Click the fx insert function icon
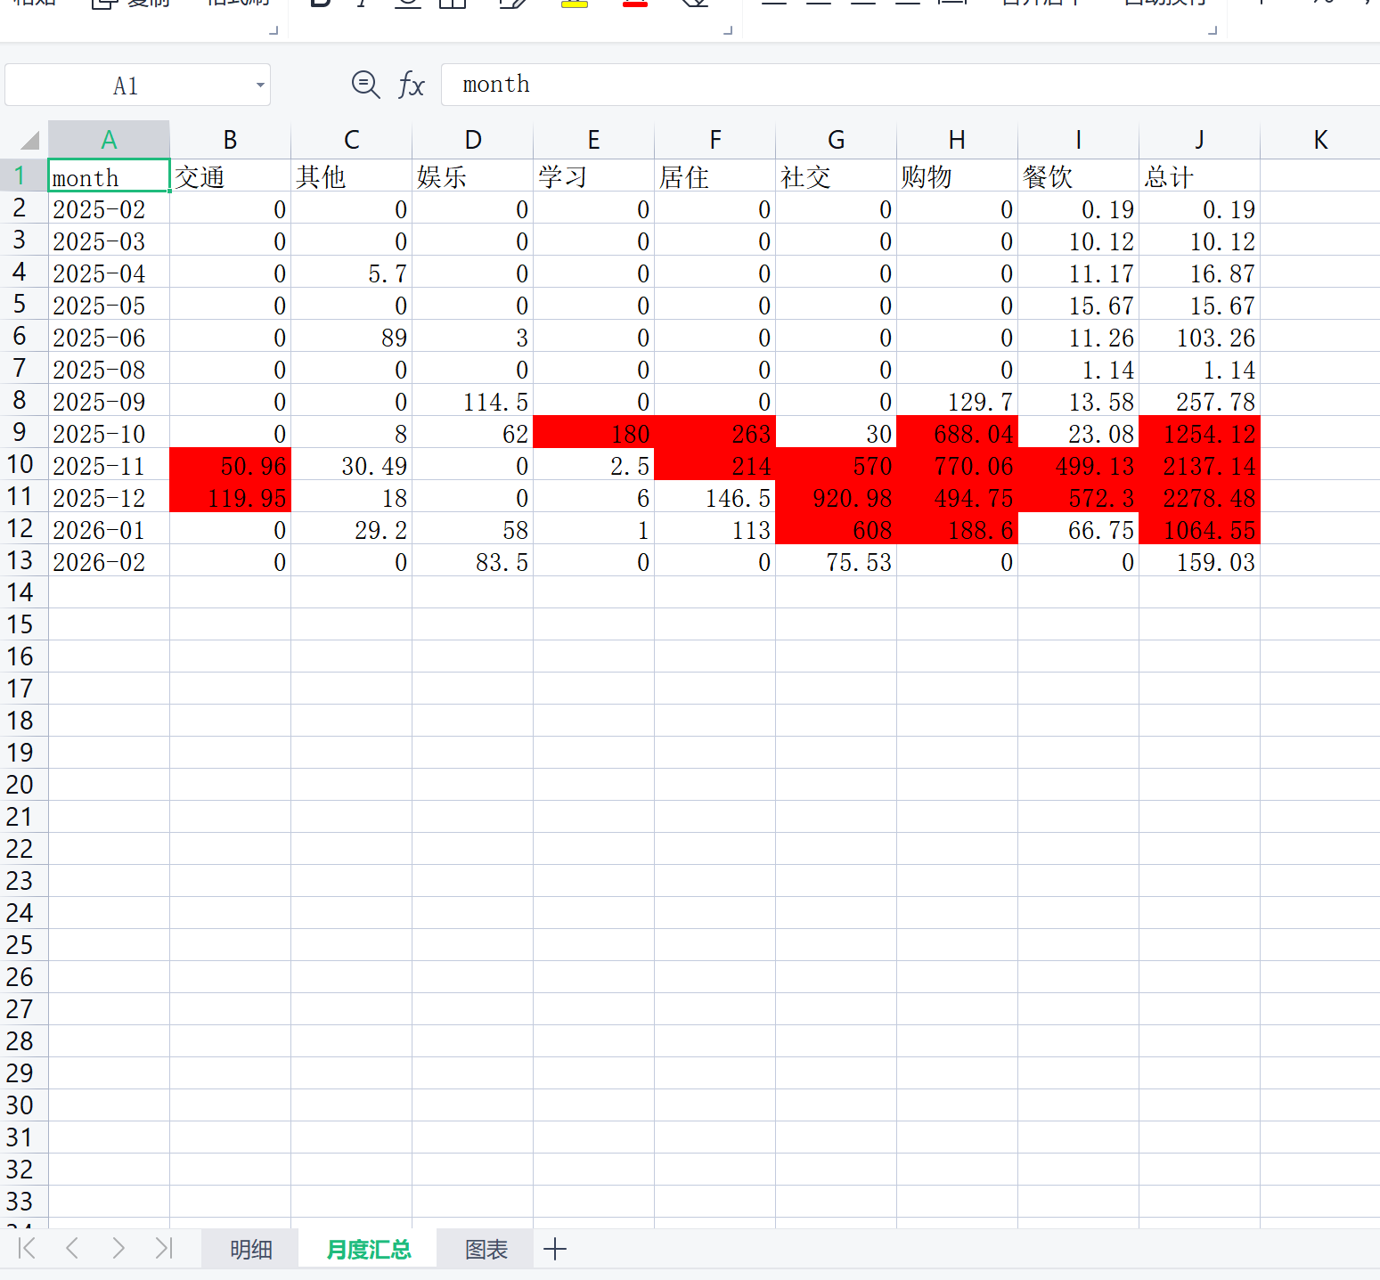The height and width of the screenshot is (1280, 1380). (x=411, y=86)
